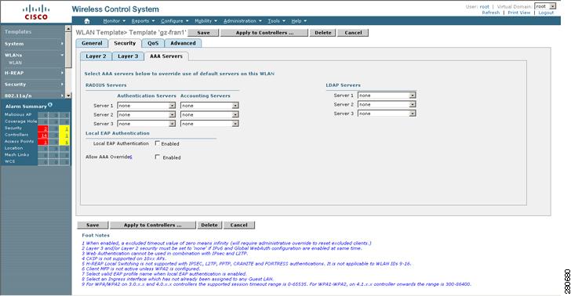
Task: Click bottom Save button
Action: point(93,225)
